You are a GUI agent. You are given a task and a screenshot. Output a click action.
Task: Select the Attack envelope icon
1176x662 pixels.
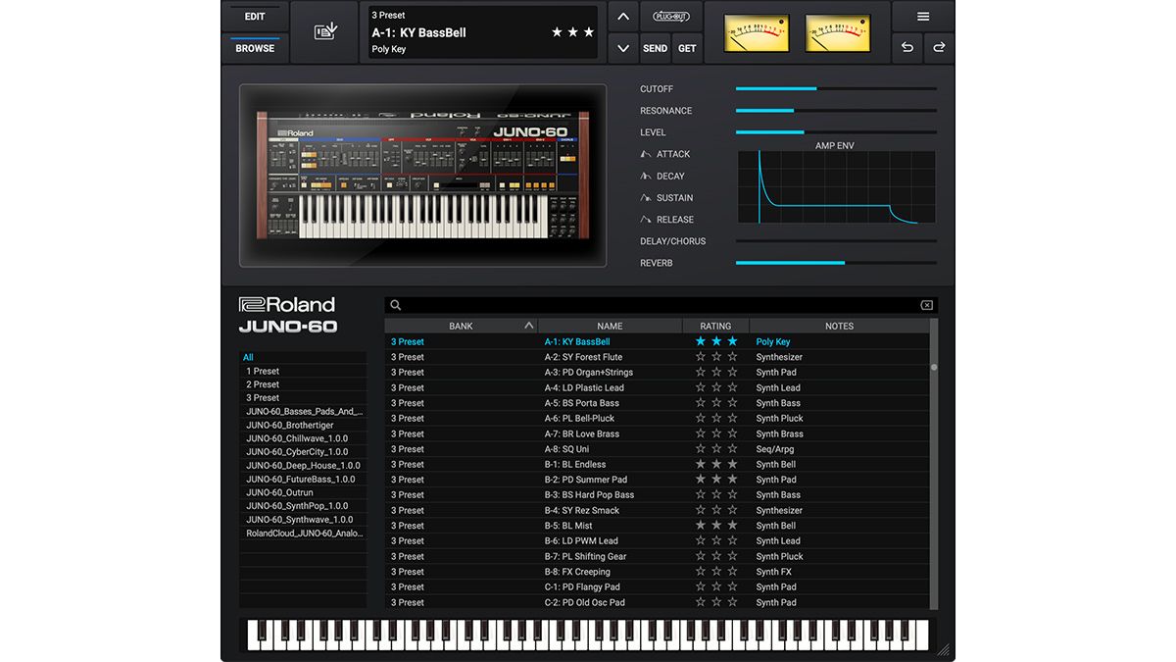(647, 154)
